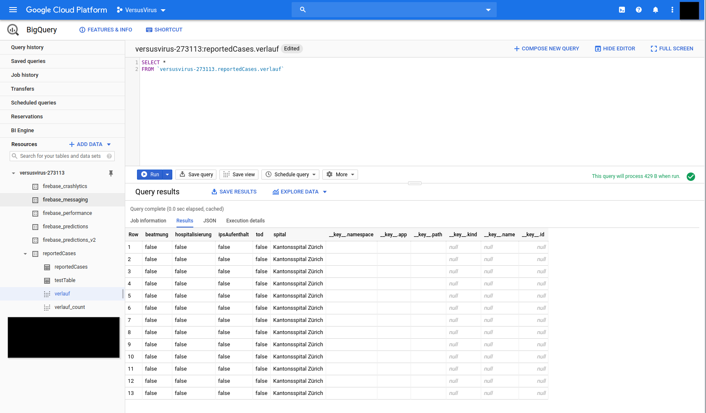The image size is (706, 413).
Task: Click Save query button
Action: pos(196,175)
